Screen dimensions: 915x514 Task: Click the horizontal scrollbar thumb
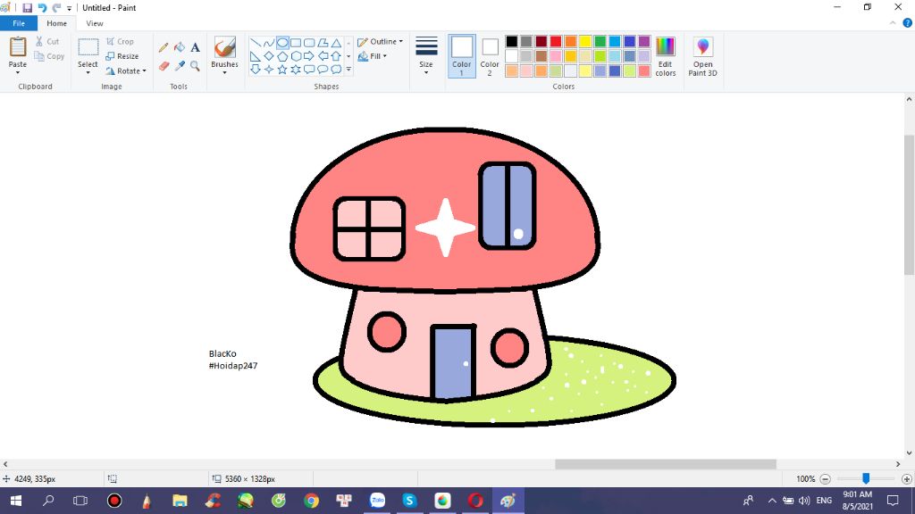pos(665,464)
